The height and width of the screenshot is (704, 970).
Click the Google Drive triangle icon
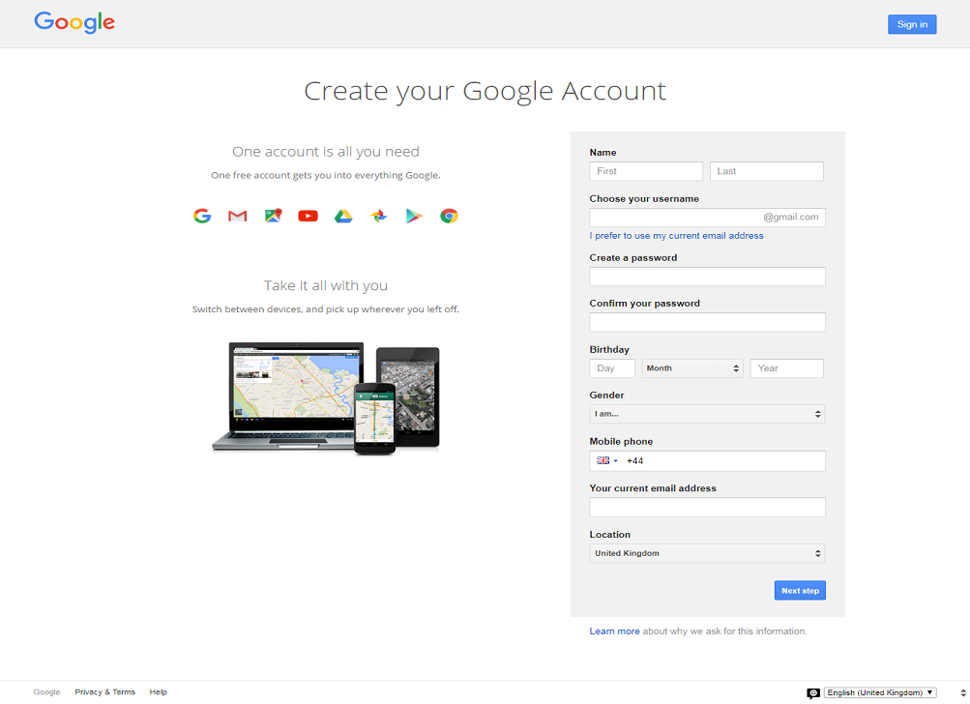click(x=343, y=216)
